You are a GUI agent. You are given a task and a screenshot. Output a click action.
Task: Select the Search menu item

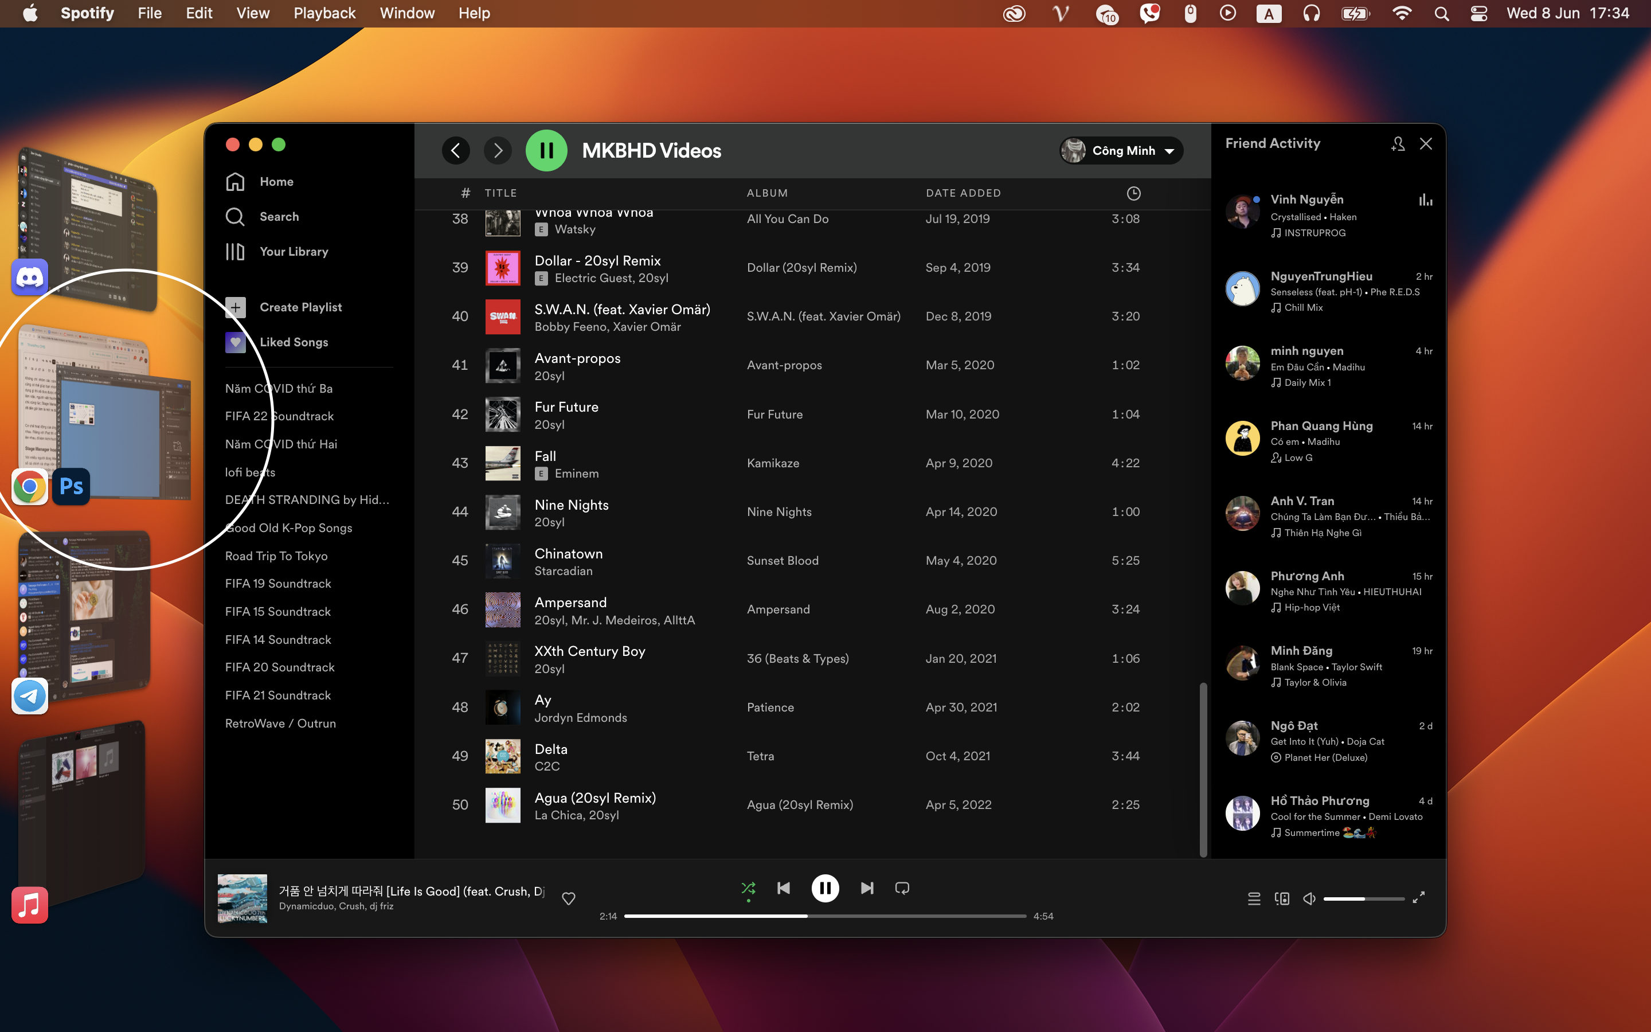279,216
